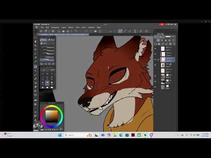Open the File menu
The image size is (211, 158).
click(42, 28)
